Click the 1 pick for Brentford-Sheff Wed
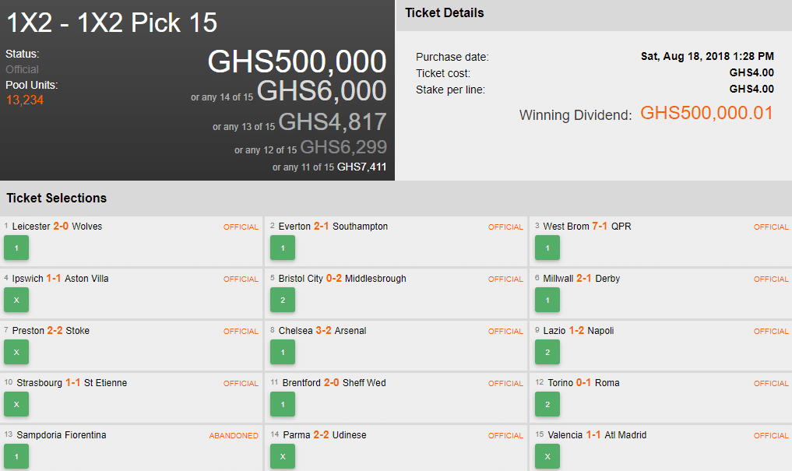792x471 pixels. pyautogui.click(x=283, y=405)
